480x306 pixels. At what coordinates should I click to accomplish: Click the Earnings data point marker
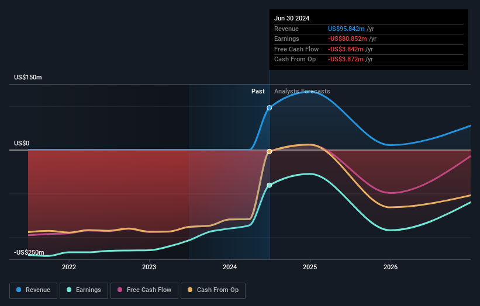(x=270, y=185)
